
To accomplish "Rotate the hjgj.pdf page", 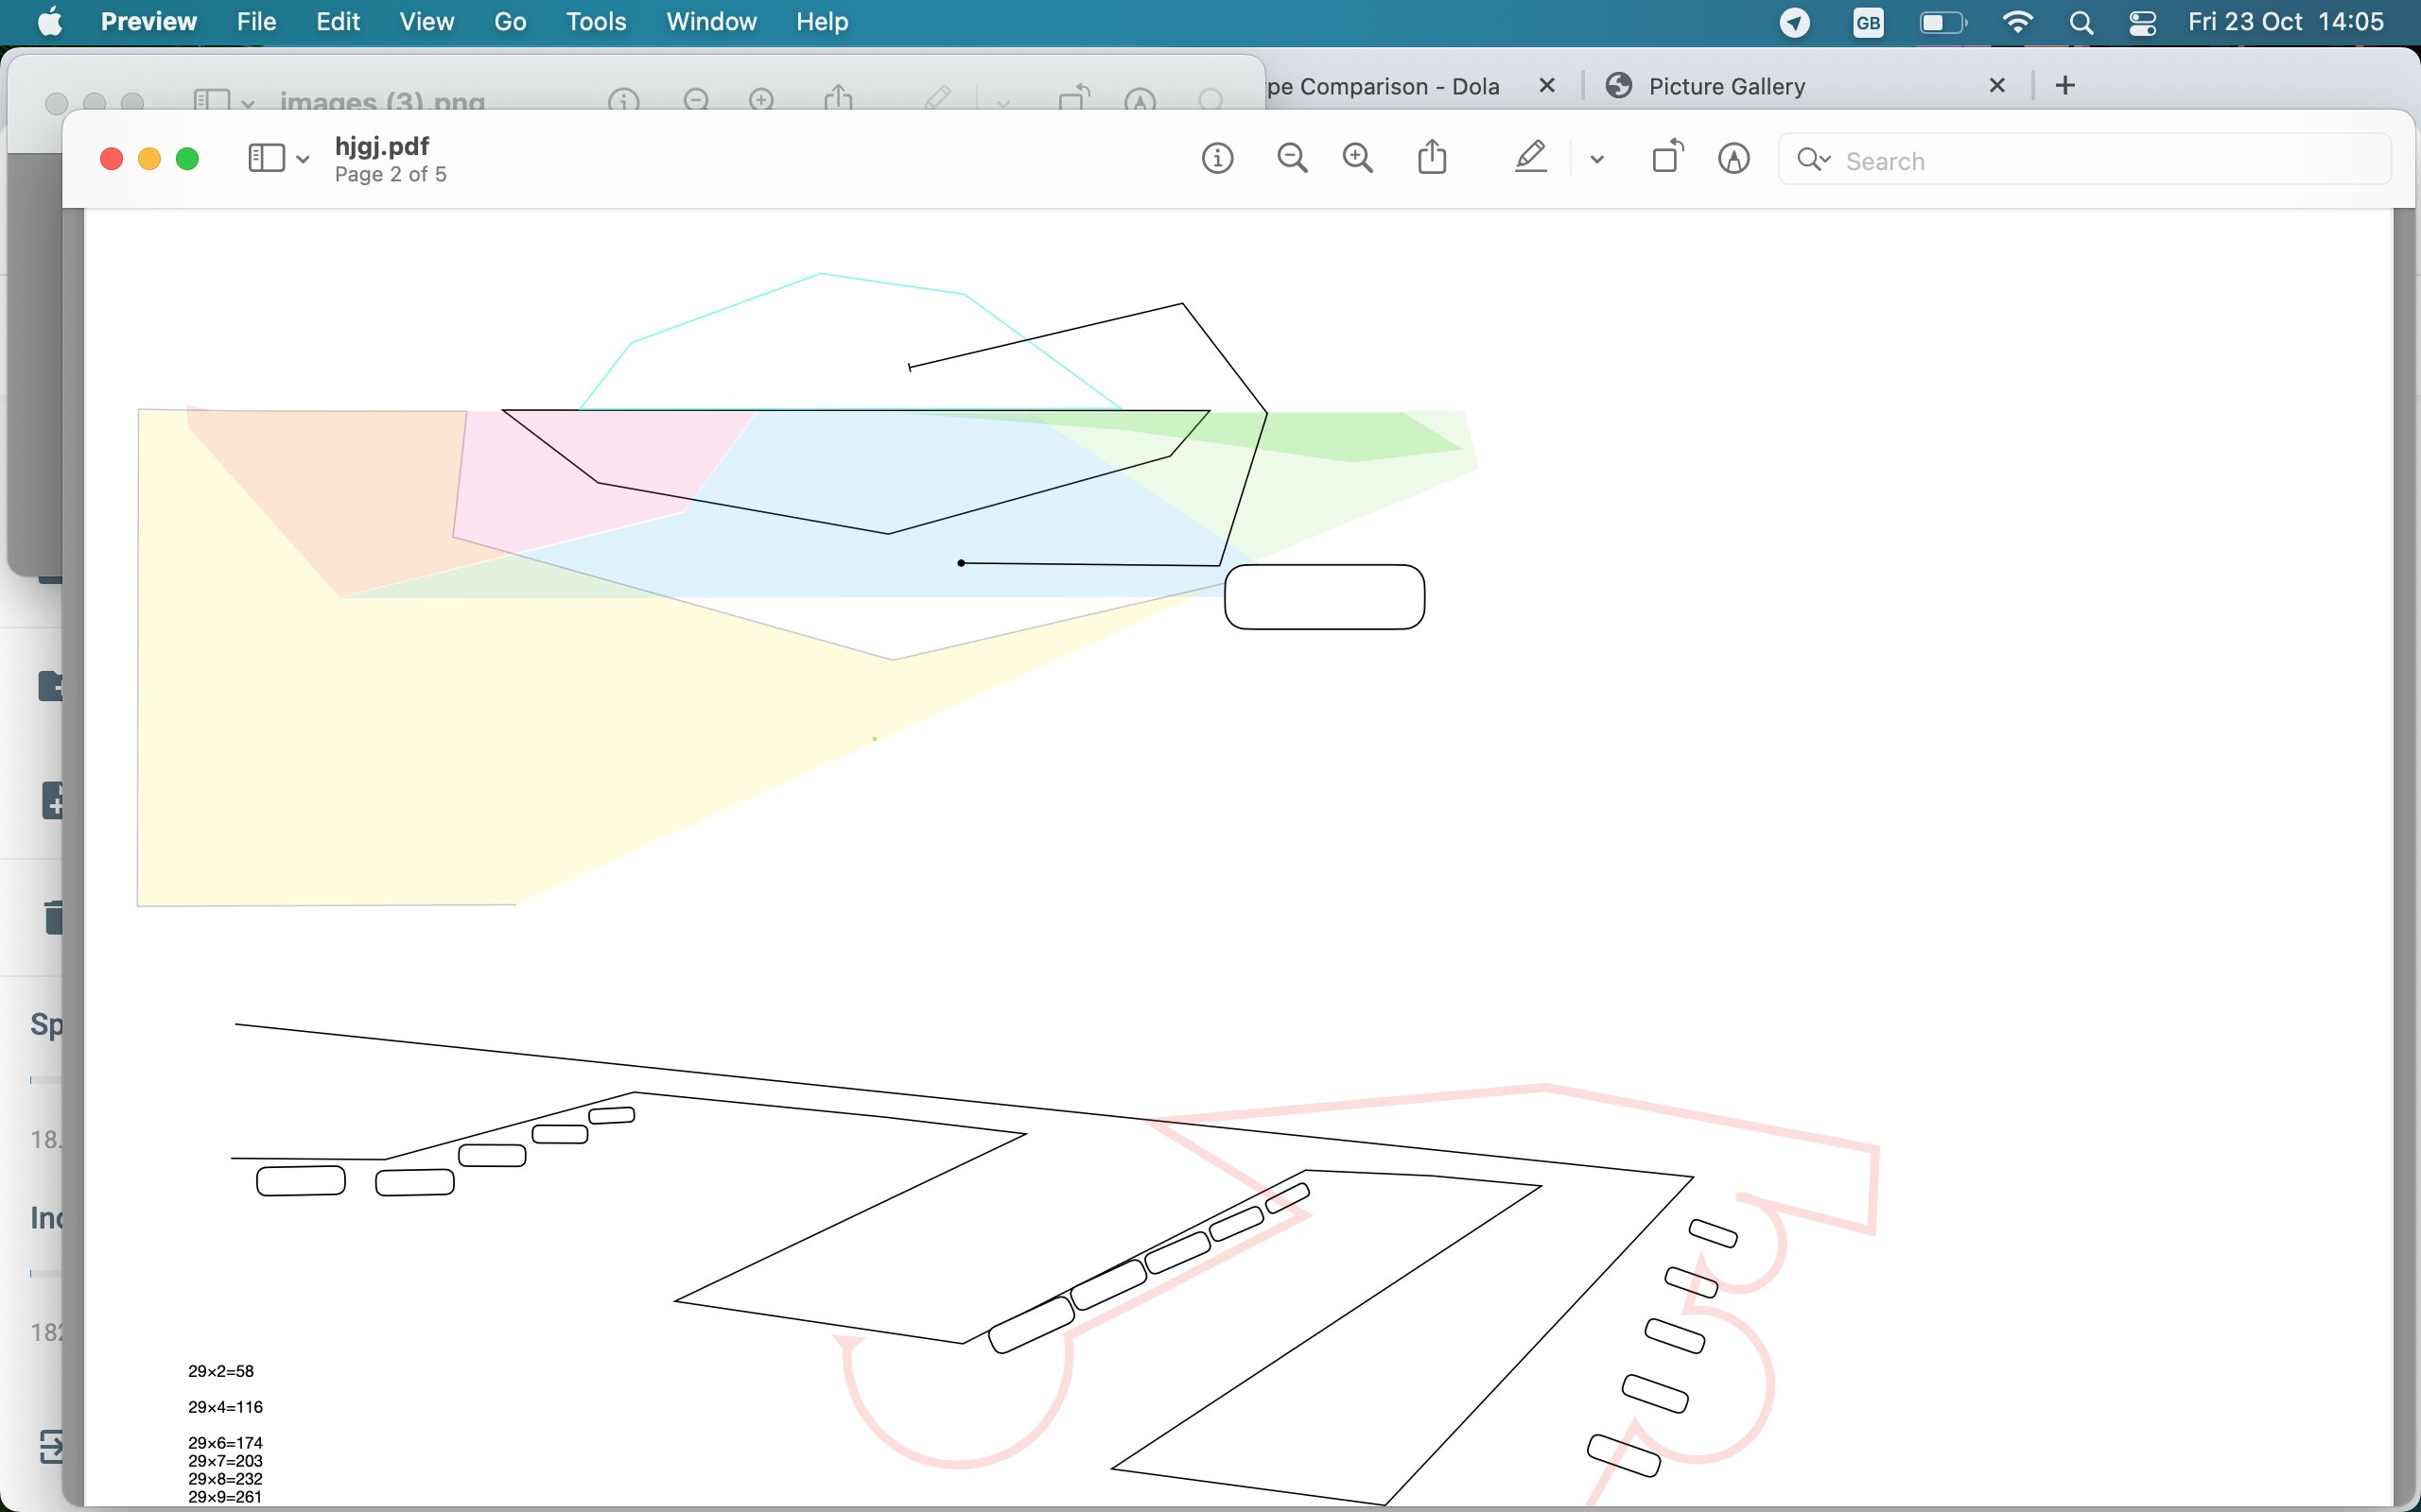I will click(1667, 157).
